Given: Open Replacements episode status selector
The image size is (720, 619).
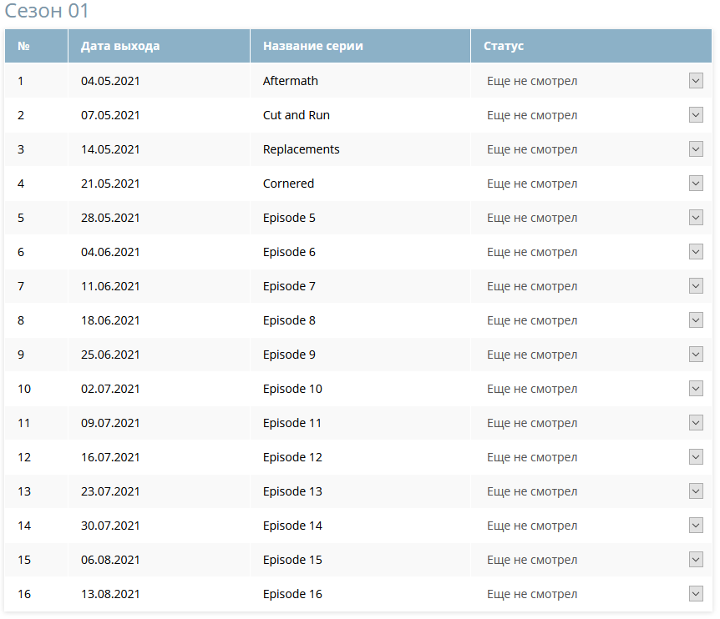Looking at the screenshot, I should click(x=696, y=149).
